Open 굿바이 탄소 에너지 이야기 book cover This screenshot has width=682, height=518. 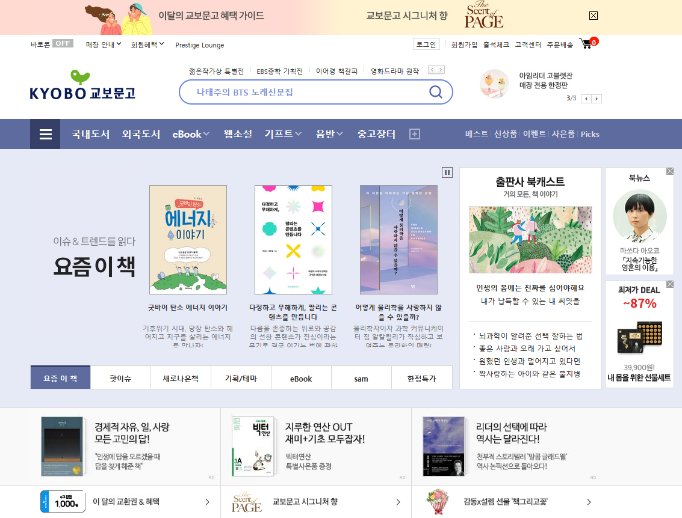coord(188,240)
